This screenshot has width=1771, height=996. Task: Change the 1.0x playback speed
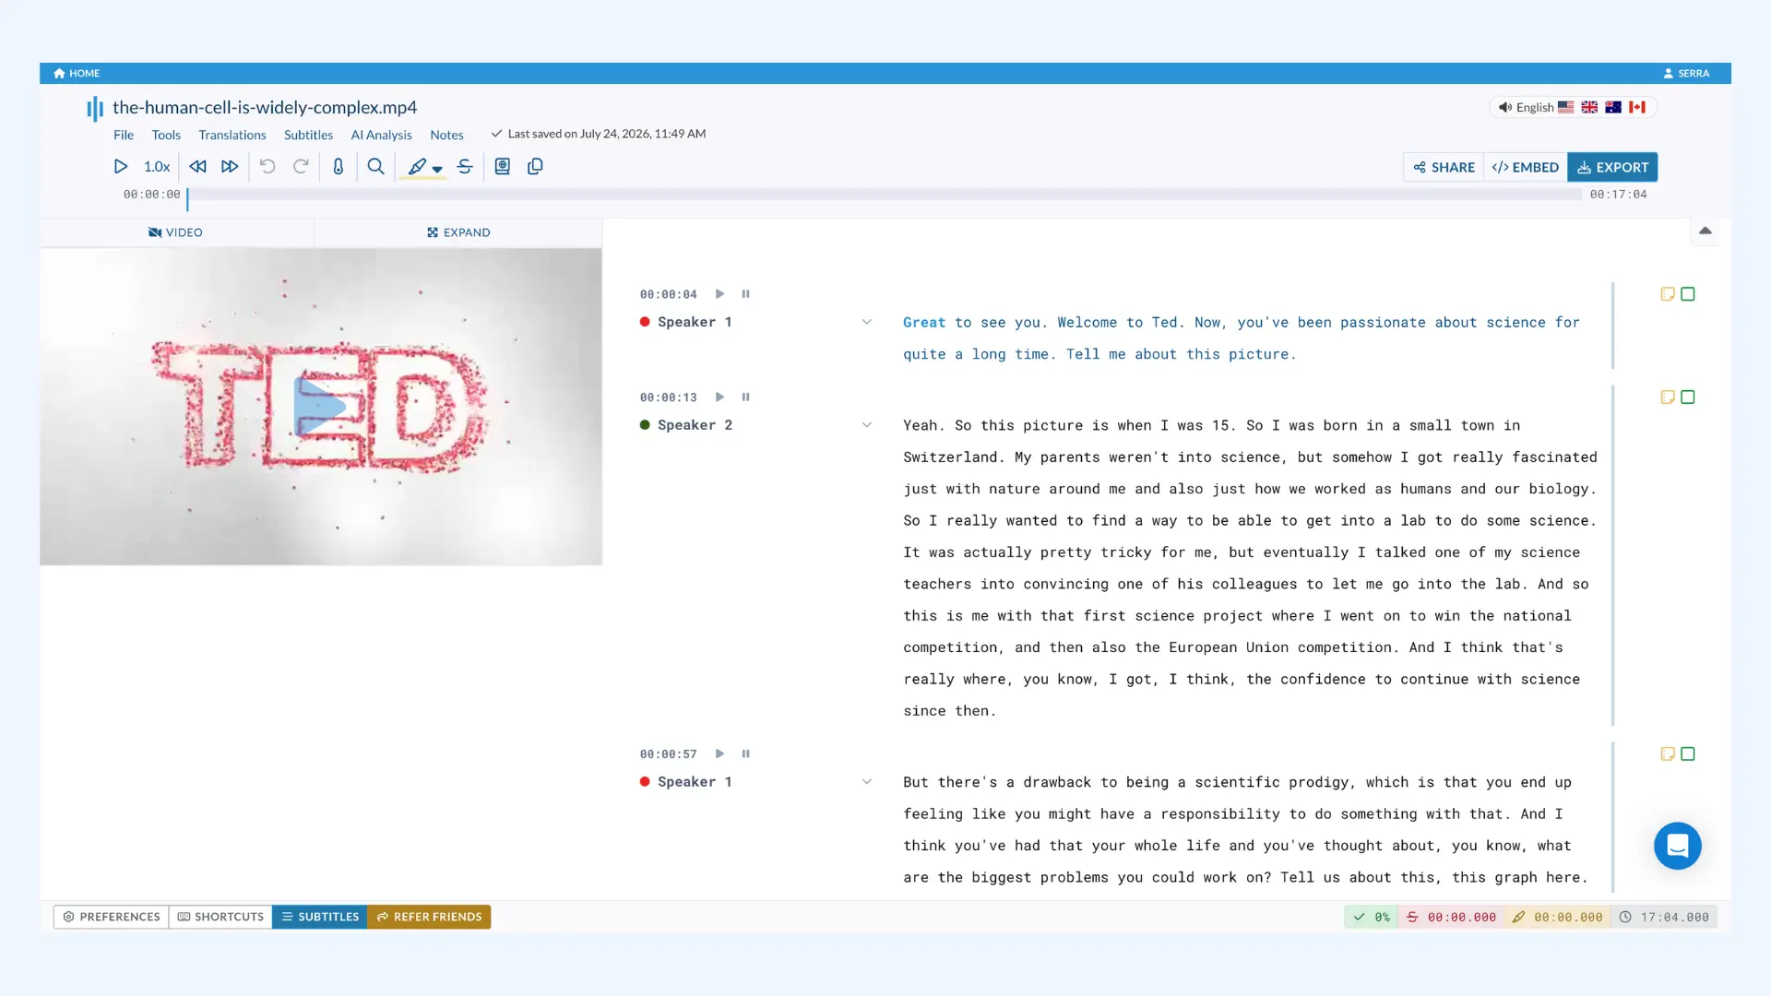click(157, 167)
